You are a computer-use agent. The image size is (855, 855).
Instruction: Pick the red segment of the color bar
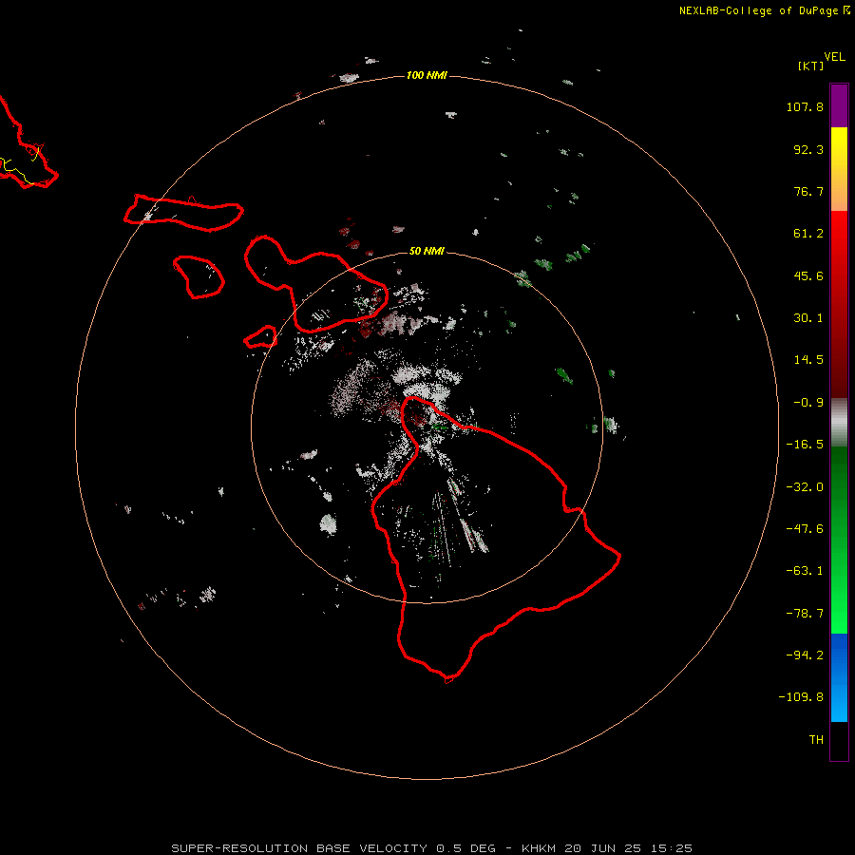[839, 304]
